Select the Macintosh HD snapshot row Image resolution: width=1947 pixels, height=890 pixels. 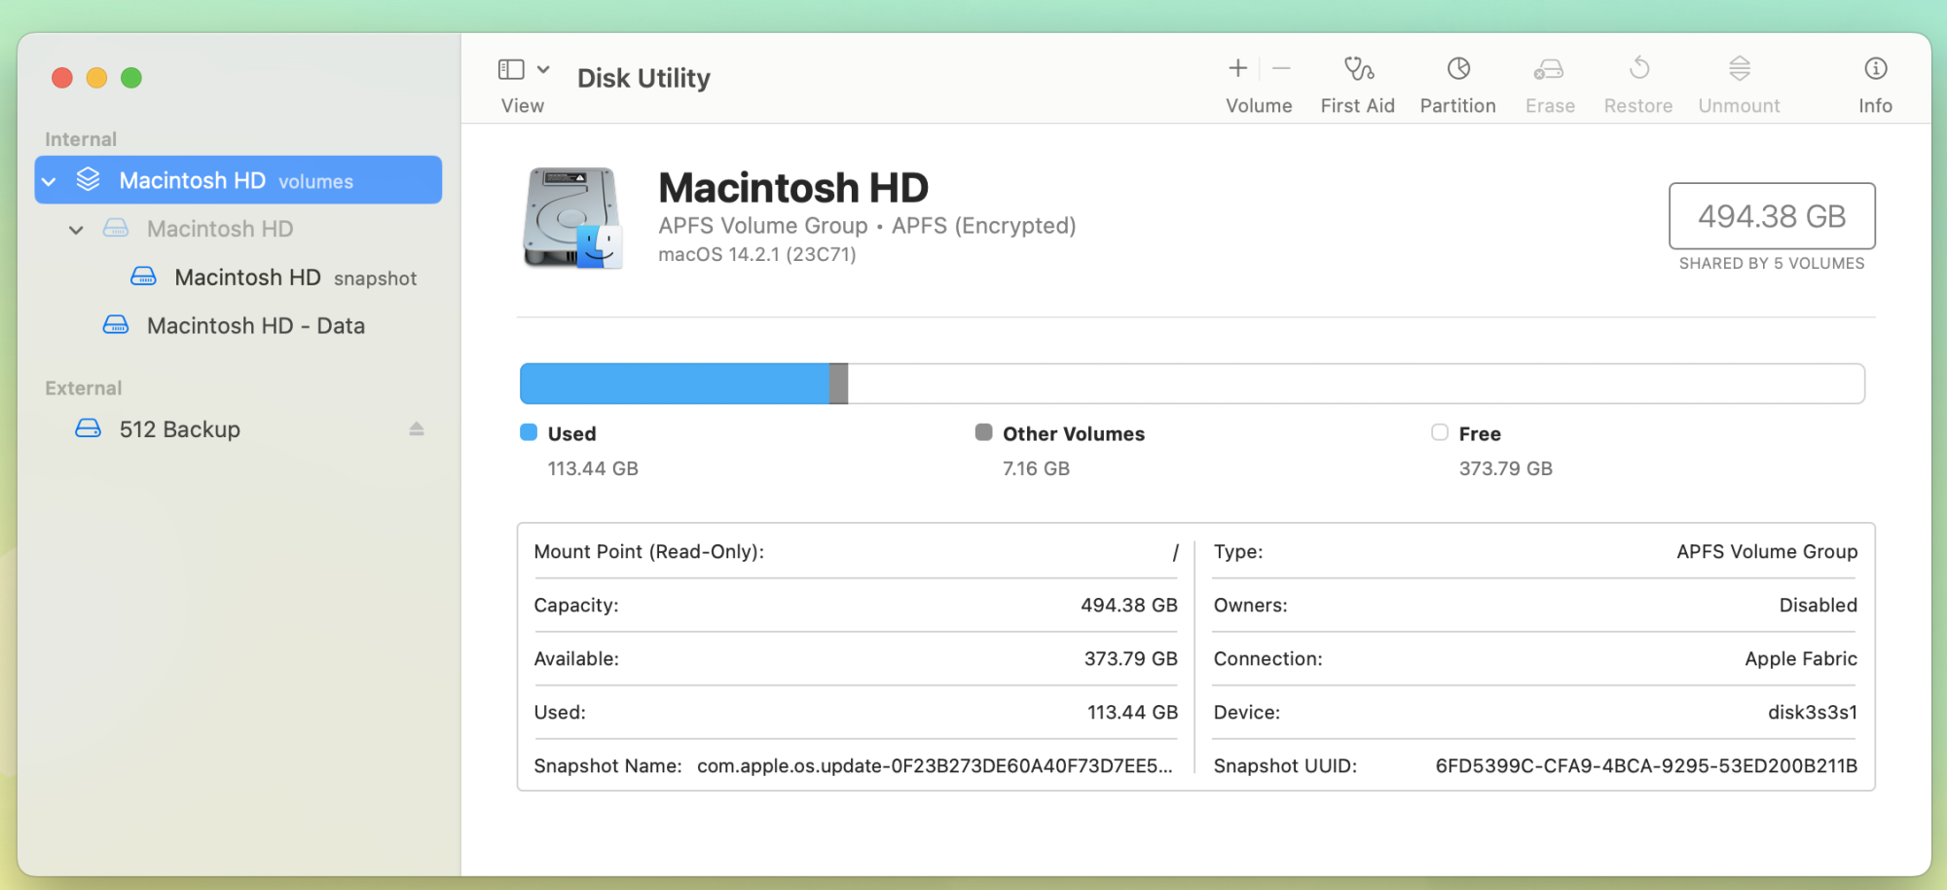coord(239,278)
